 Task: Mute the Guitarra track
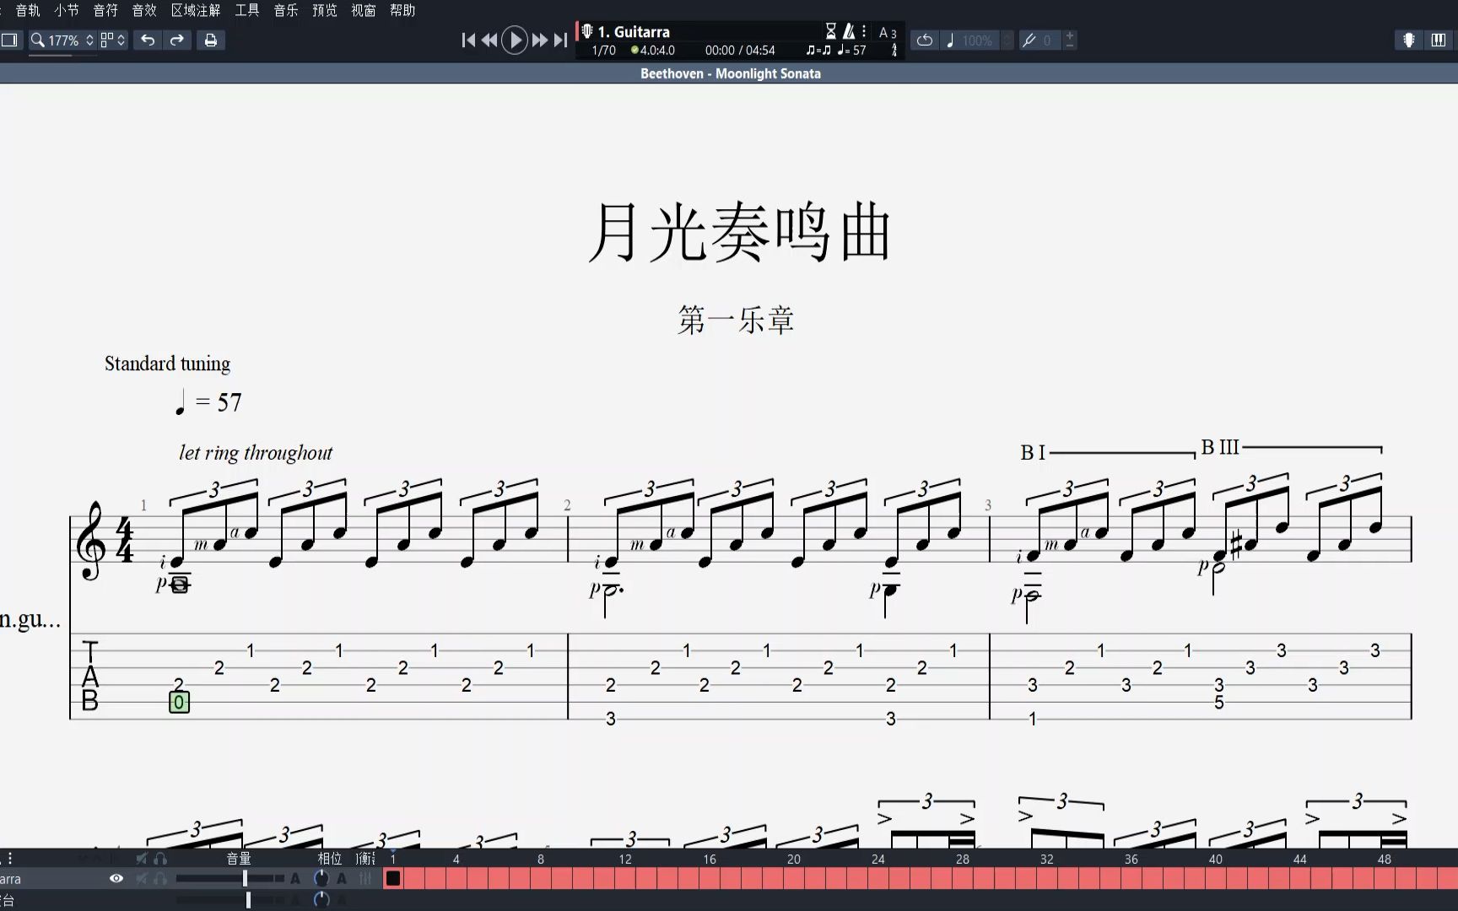142,878
